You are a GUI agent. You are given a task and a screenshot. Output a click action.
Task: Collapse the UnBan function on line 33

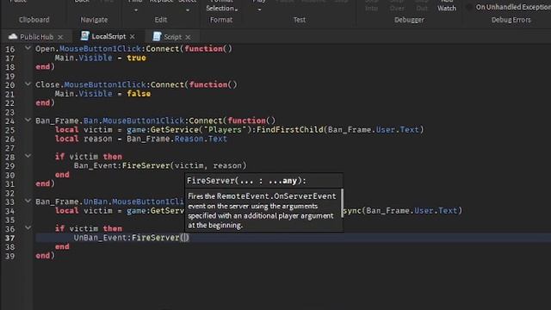pos(28,201)
